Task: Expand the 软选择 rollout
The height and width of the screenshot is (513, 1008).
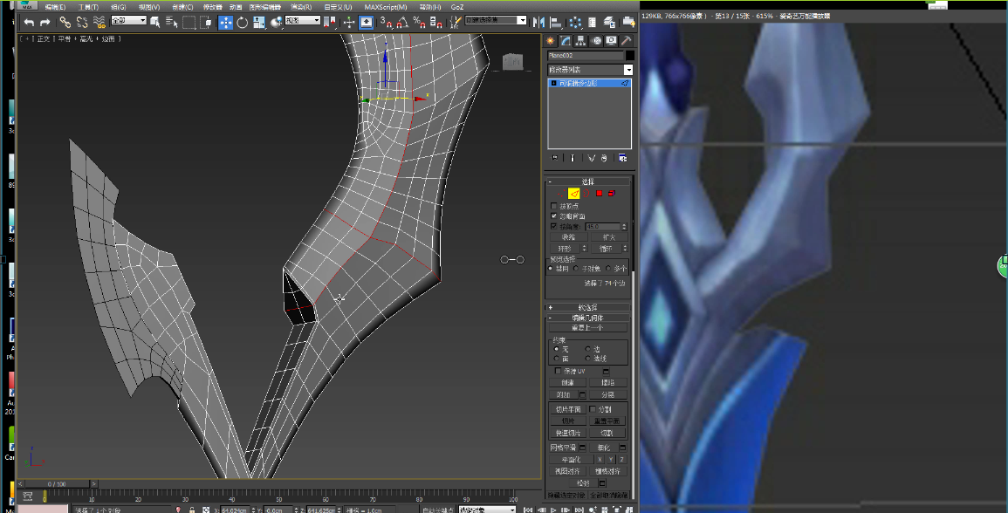Action: (588, 308)
